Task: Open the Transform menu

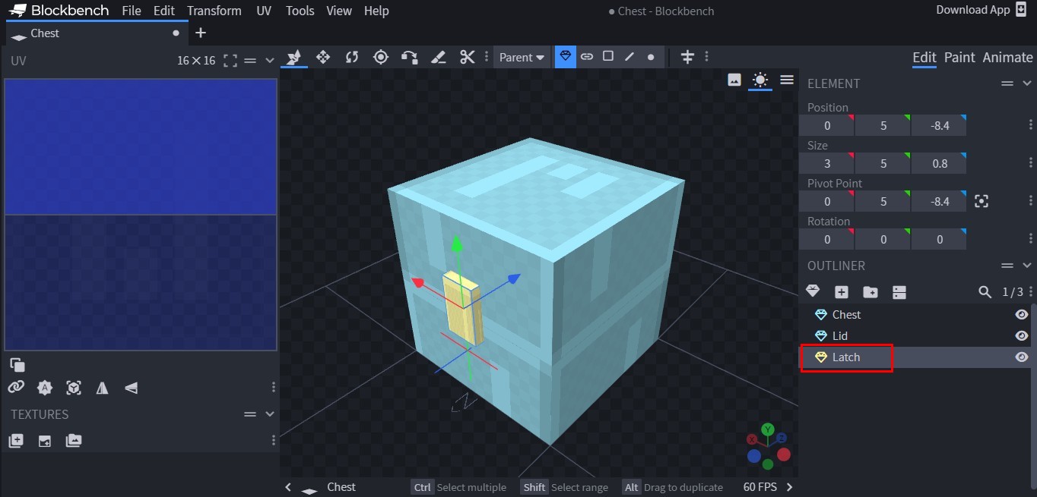Action: click(214, 11)
